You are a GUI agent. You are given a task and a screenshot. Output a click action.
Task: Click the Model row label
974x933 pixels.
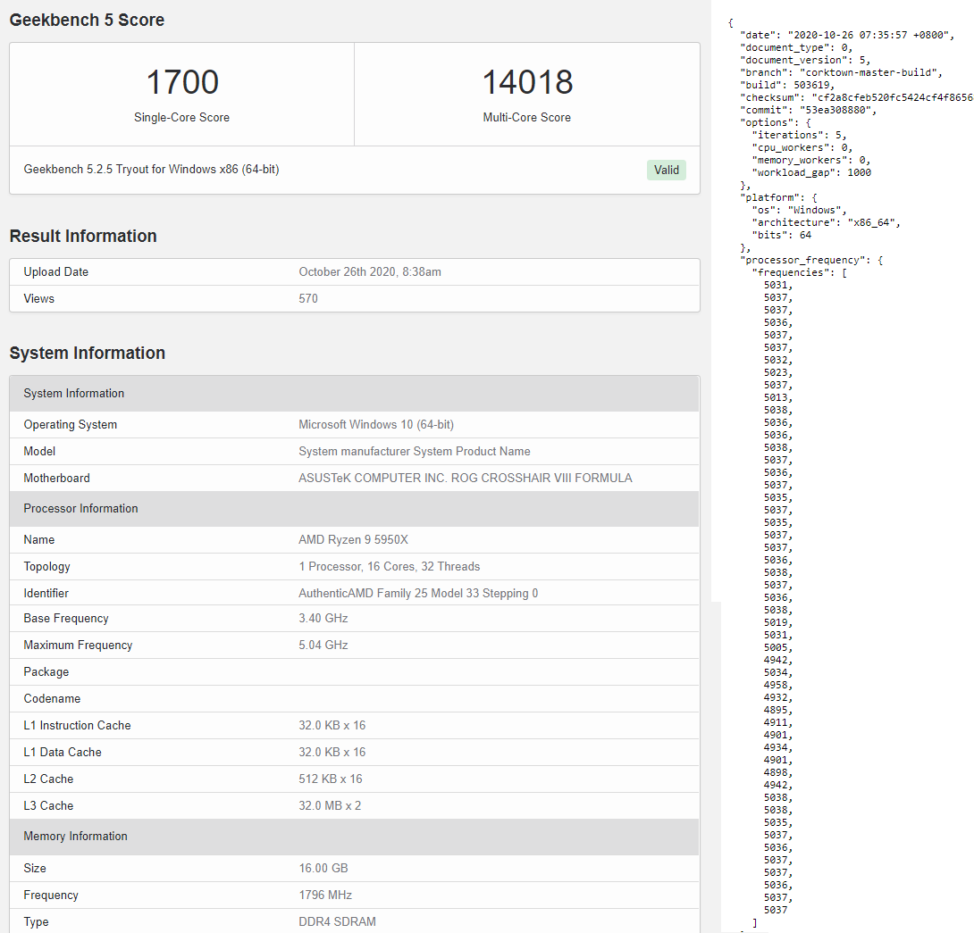39,451
